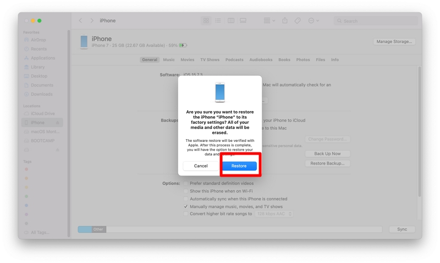Switch to the Music tab
The width and height of the screenshot is (440, 263).
coord(169,59)
